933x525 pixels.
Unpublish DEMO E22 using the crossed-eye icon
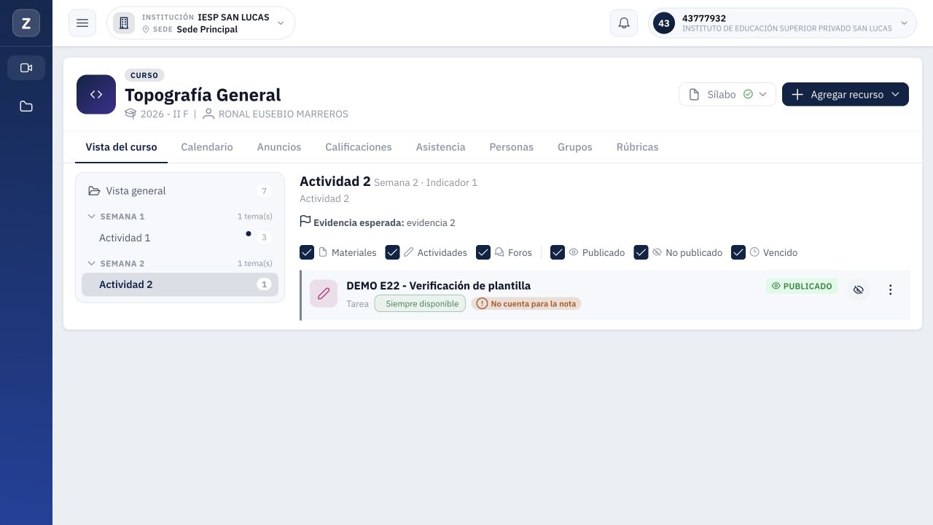coord(859,289)
